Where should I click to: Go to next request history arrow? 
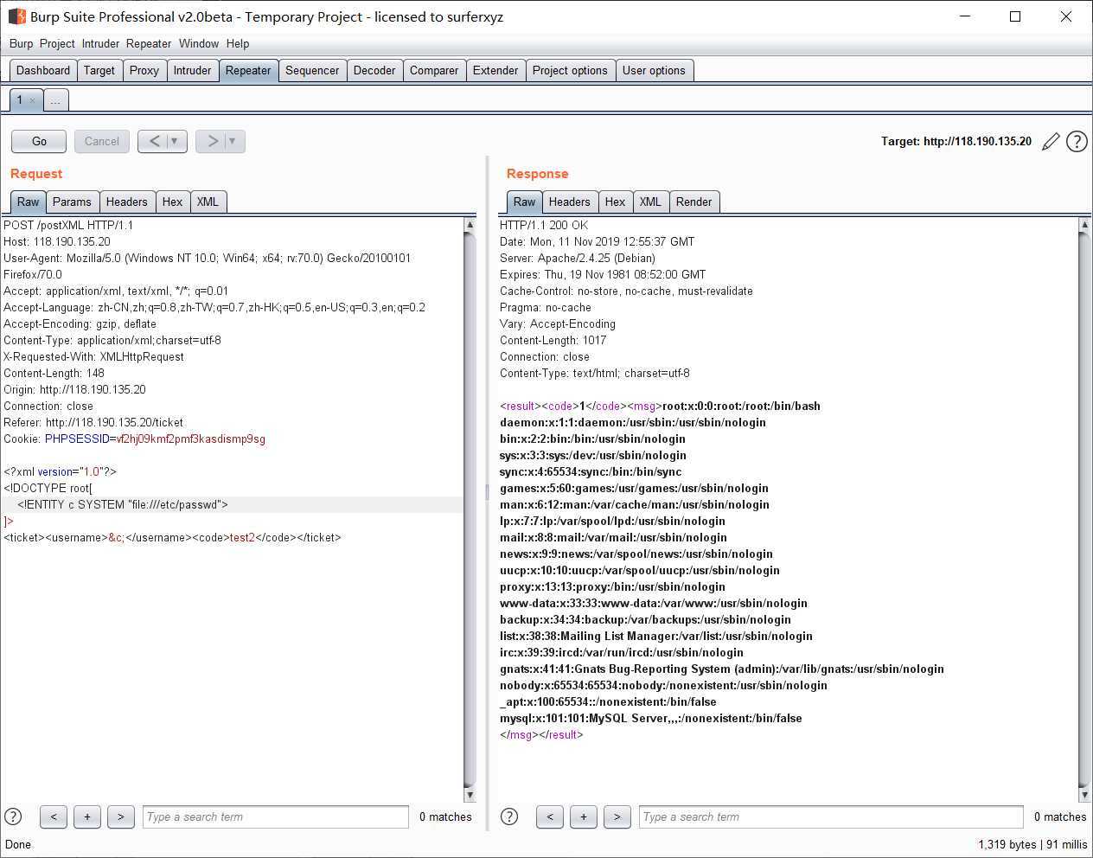click(x=212, y=141)
